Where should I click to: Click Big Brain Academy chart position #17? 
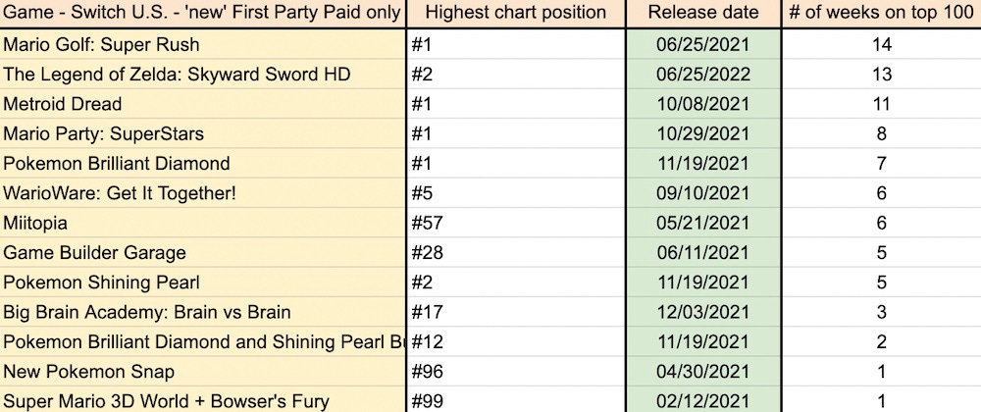[516, 313]
